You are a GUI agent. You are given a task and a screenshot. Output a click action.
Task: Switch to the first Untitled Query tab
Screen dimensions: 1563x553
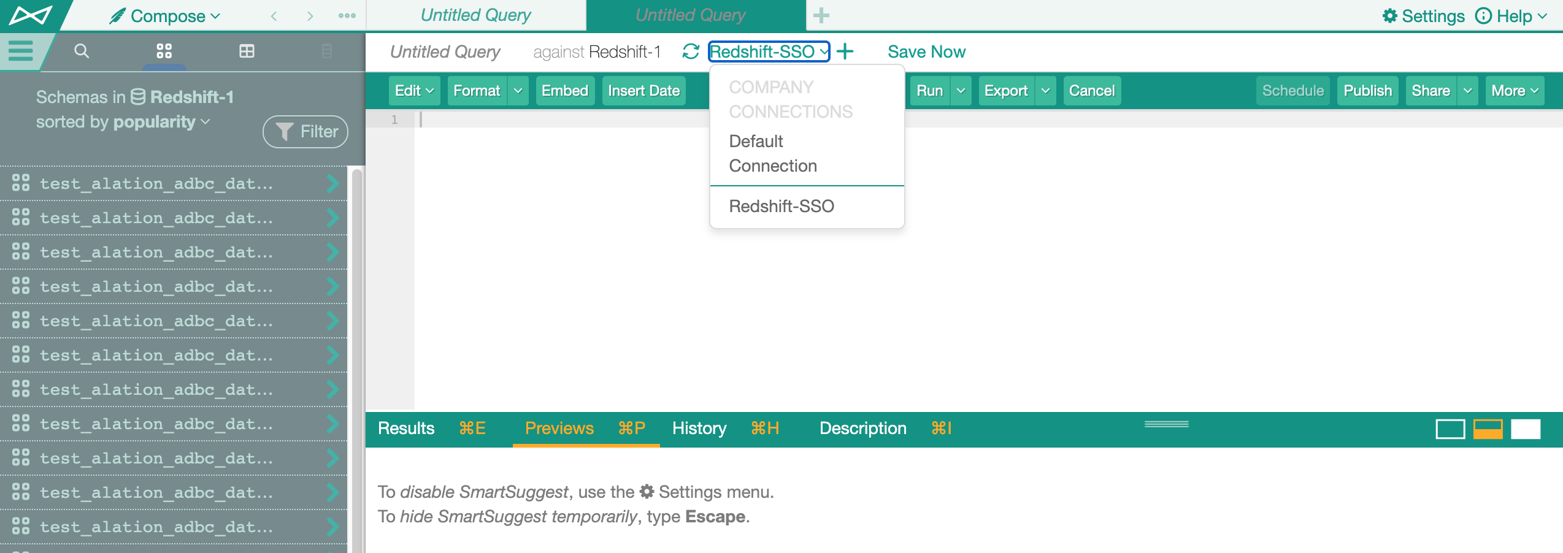click(476, 15)
